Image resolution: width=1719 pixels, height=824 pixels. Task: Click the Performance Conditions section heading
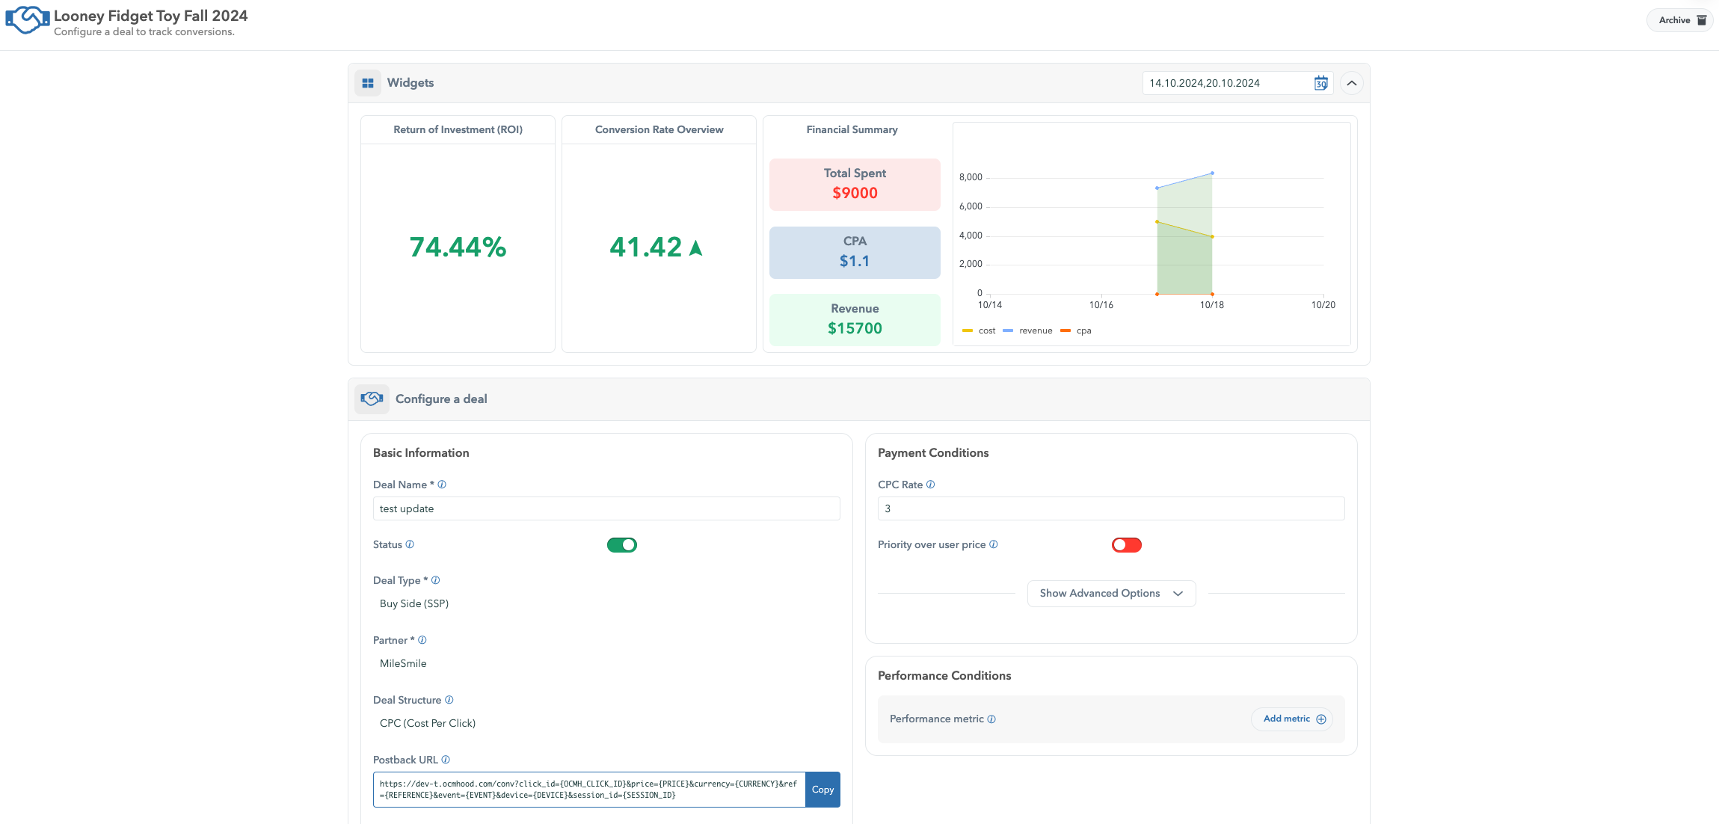pos(944,676)
